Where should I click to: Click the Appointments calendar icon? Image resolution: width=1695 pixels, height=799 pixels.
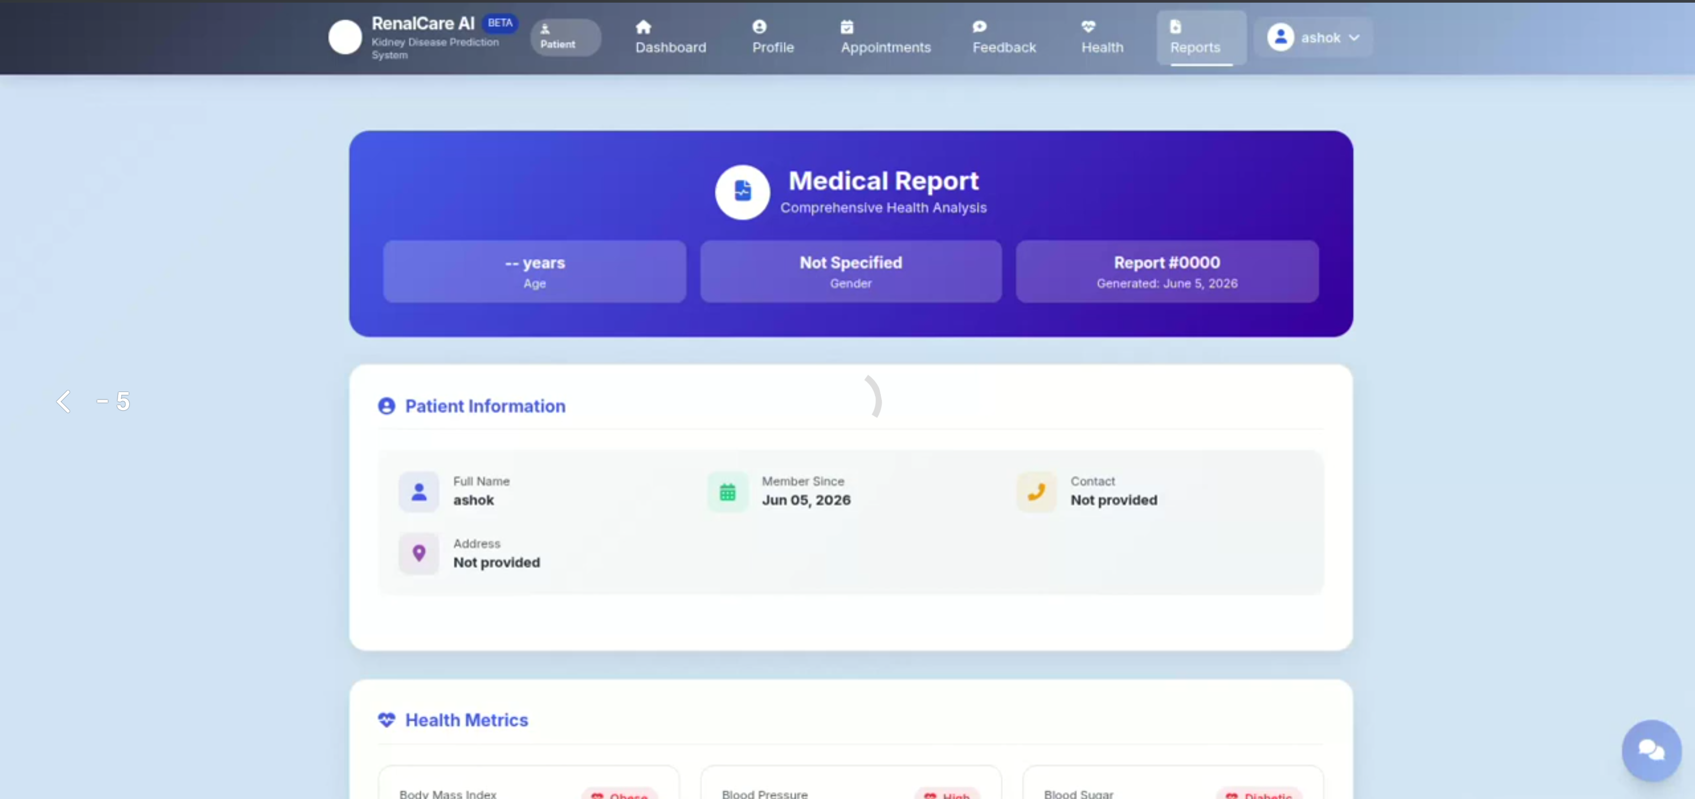(x=847, y=27)
